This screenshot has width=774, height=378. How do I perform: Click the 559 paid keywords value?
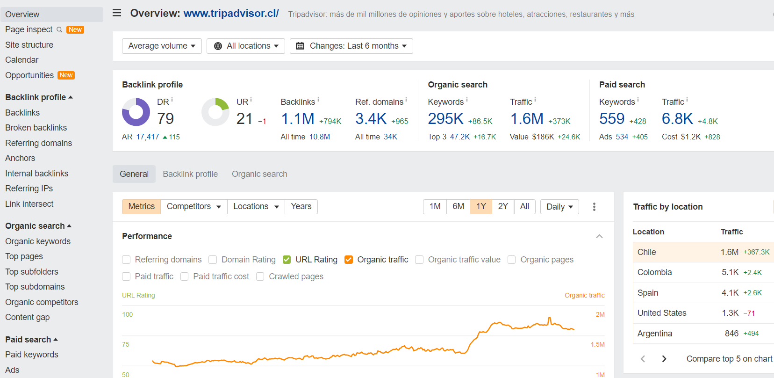[612, 119]
